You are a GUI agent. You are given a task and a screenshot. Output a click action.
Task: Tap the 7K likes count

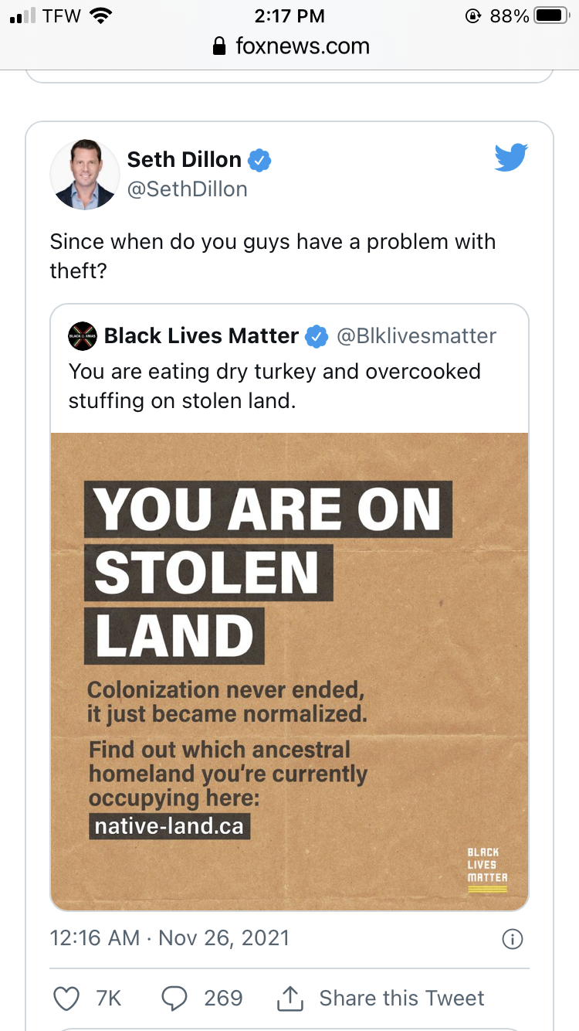pyautogui.click(x=109, y=998)
